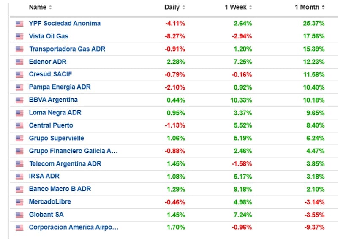Screen dimensions: 338x239
Task: Open Banco Macro B ADR page
Action: coord(60,189)
